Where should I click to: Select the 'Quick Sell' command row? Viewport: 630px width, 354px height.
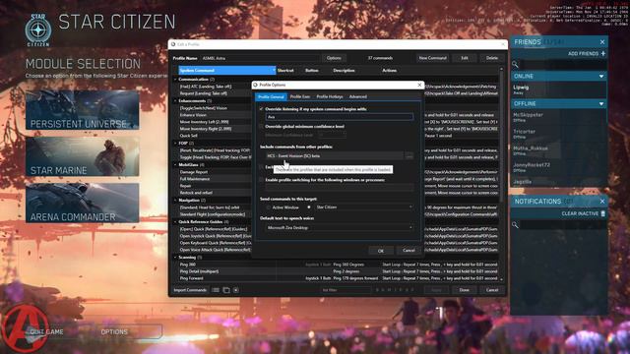coord(188,136)
